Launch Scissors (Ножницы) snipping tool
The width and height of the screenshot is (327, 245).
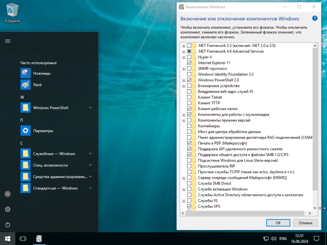[41, 73]
